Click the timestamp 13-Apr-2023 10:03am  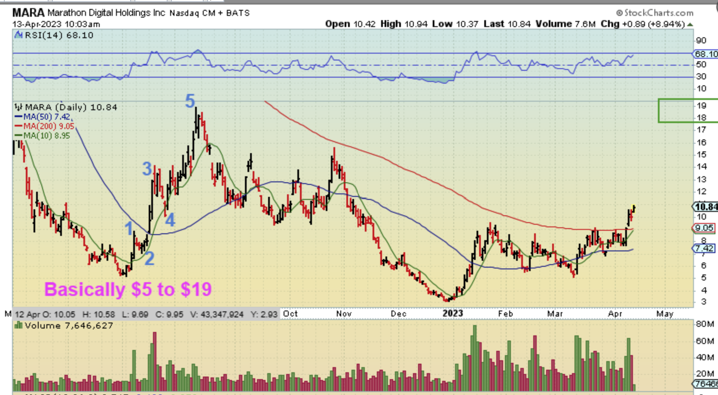click(56, 24)
